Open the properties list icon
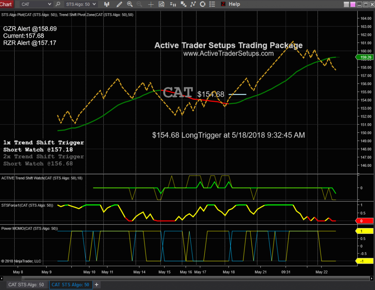375x290 pixels. click(x=212, y=4)
